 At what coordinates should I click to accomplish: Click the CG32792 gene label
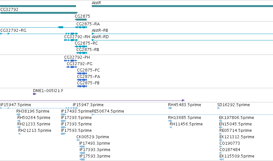[x=9, y=9]
